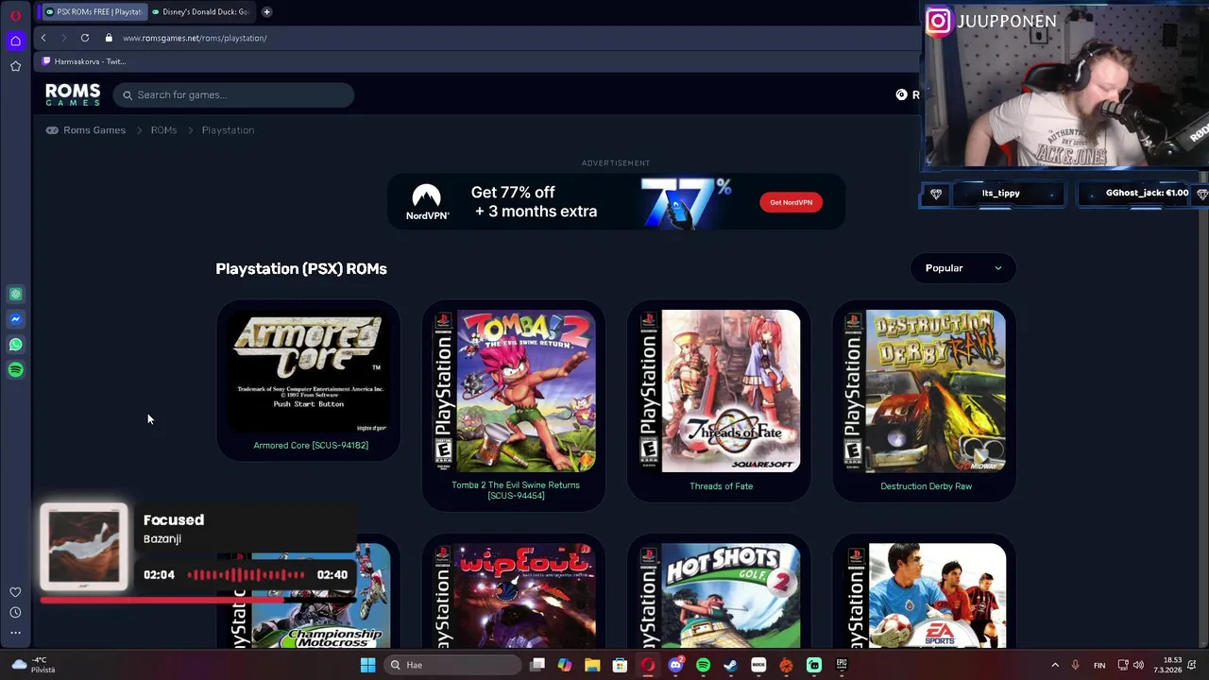This screenshot has height=680, width=1209.
Task: Switch to PSX ROMs FREE tab
Action: [x=94, y=11]
